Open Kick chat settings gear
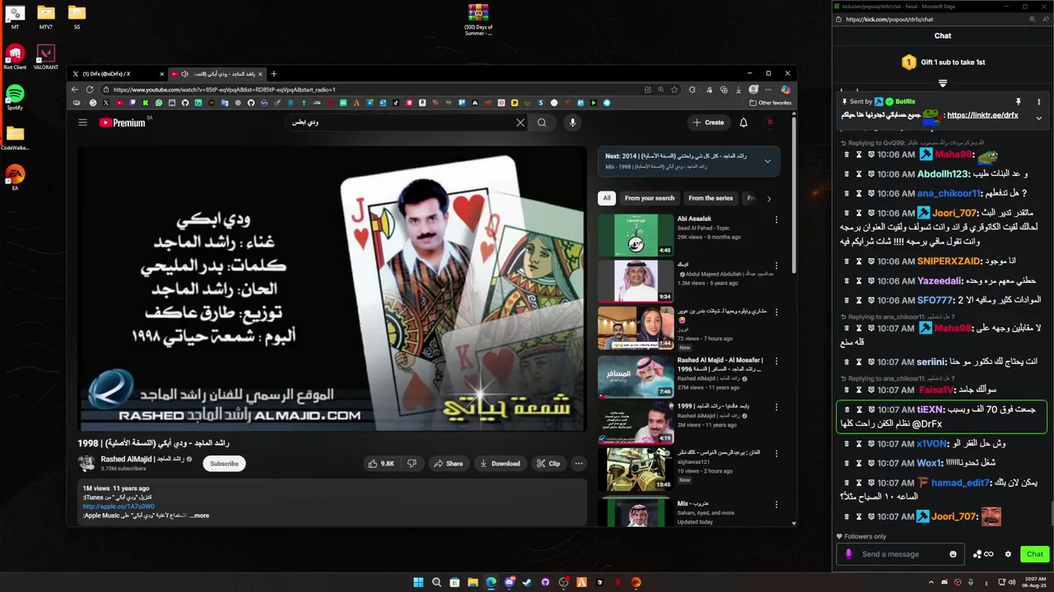The width and height of the screenshot is (1054, 592). 1008,554
